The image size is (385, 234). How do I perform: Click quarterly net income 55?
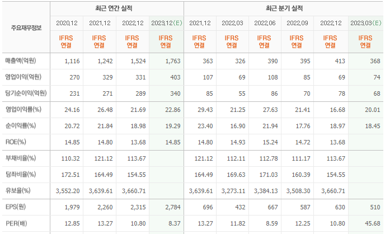pyautogui.click(x=242, y=93)
